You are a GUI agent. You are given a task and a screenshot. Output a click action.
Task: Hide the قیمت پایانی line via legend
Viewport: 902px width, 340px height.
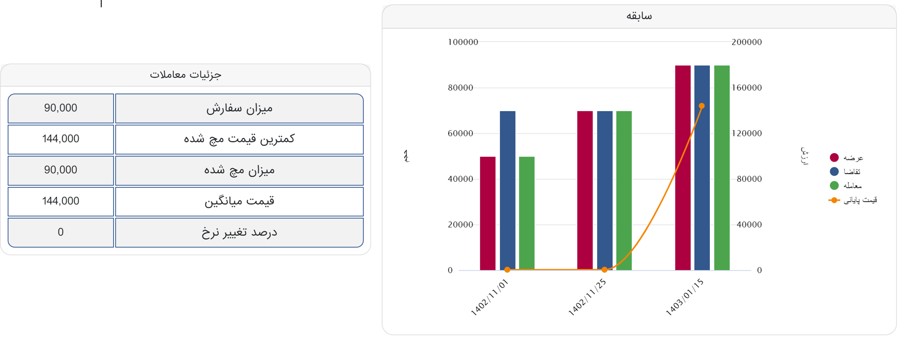coord(853,200)
